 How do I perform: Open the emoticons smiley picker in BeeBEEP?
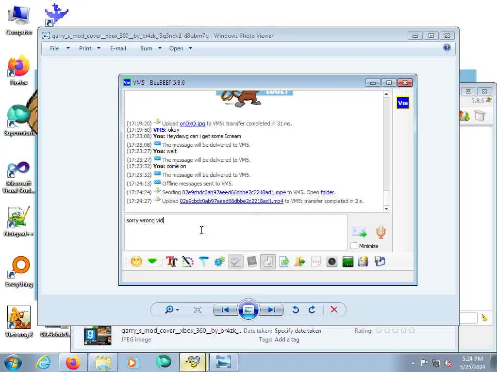[136, 262]
